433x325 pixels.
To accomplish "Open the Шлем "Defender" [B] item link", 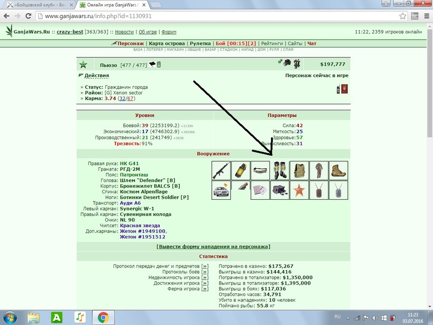I will coord(148,180).
